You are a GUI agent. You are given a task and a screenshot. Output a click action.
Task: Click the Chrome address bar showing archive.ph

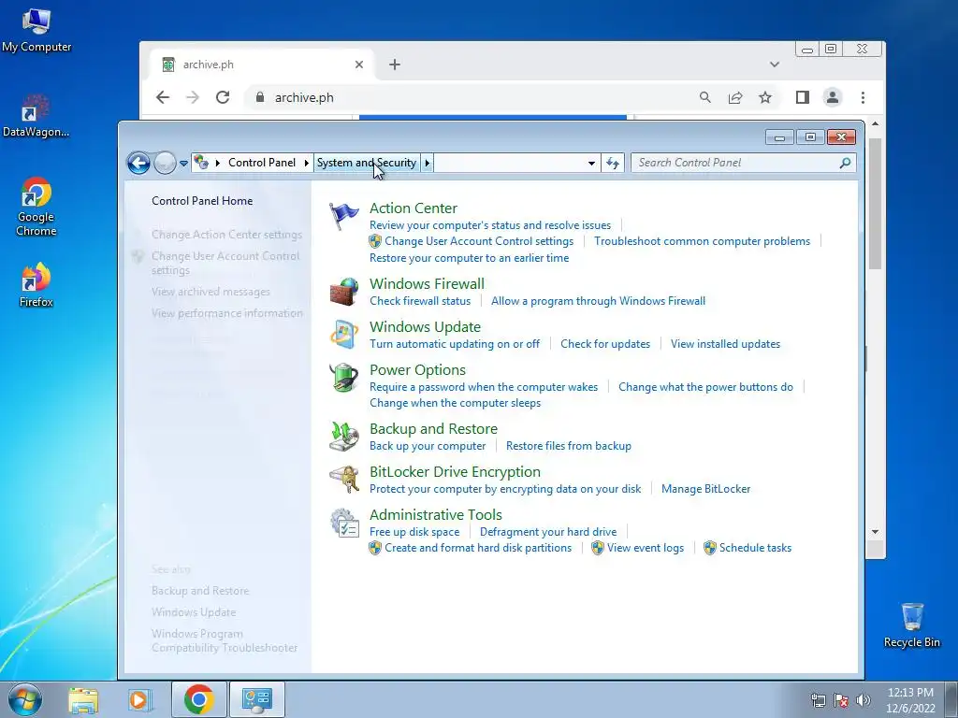[471, 97]
